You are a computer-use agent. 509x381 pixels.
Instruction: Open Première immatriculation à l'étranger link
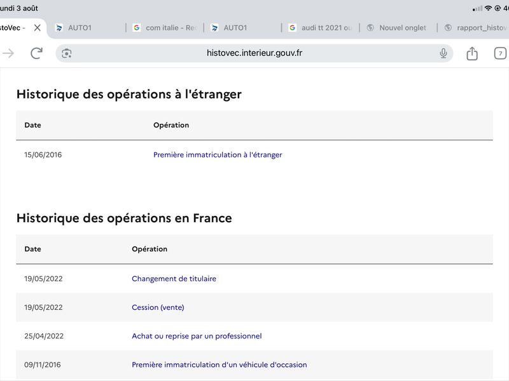[218, 155]
